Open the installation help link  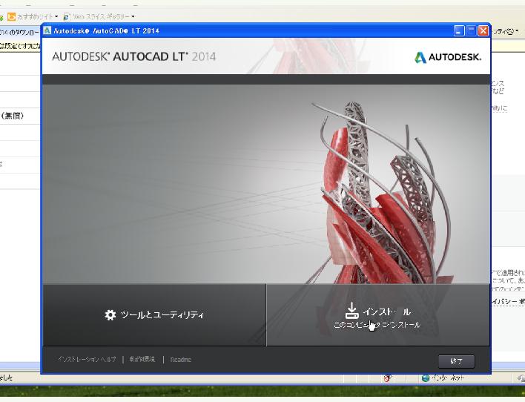coord(87,360)
